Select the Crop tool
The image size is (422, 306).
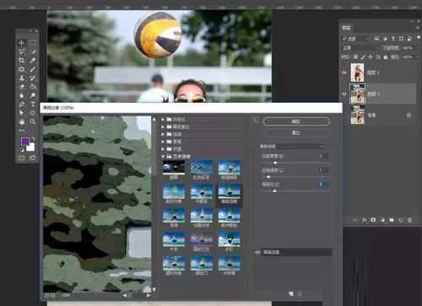point(22,61)
